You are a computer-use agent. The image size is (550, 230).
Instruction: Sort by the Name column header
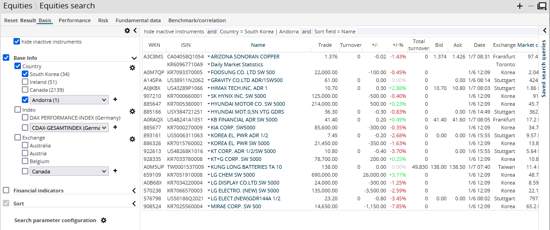pos(258,45)
